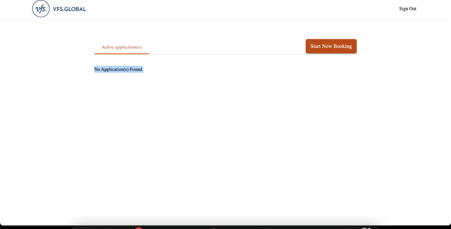Select the Active application(s) tab
The width and height of the screenshot is (451, 229).
(121, 47)
